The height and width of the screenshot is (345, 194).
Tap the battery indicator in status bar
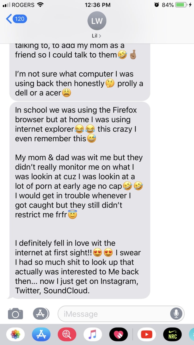pyautogui.click(x=181, y=5)
